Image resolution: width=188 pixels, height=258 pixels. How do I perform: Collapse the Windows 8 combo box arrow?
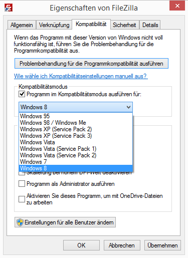click(128, 107)
